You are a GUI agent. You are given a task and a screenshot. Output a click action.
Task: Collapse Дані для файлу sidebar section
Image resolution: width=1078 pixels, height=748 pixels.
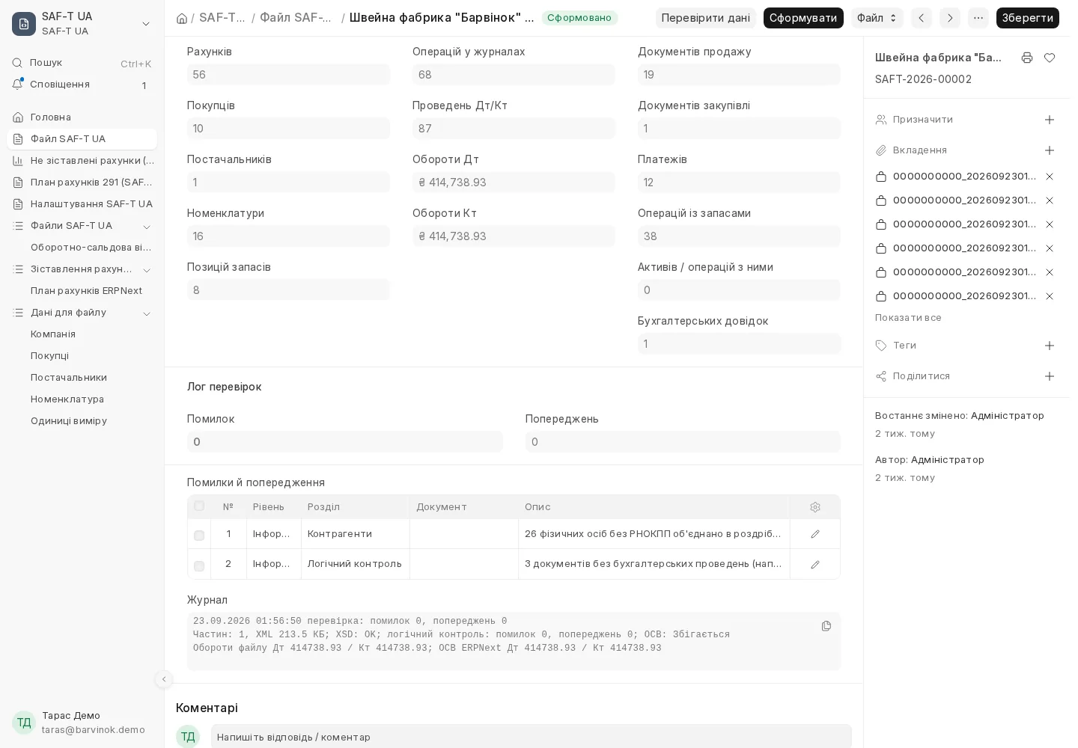[147, 313]
